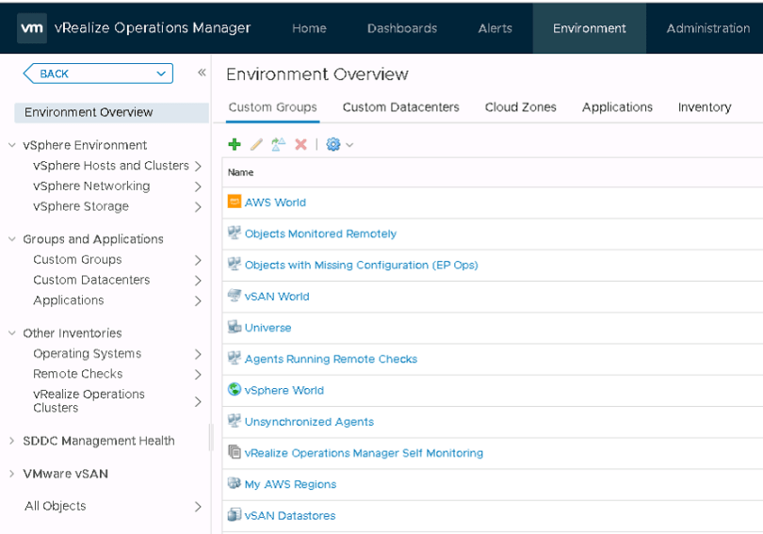The image size is (763, 534).
Task: Click icon beside Objects with Missing Configuration
Action: pyautogui.click(x=235, y=264)
